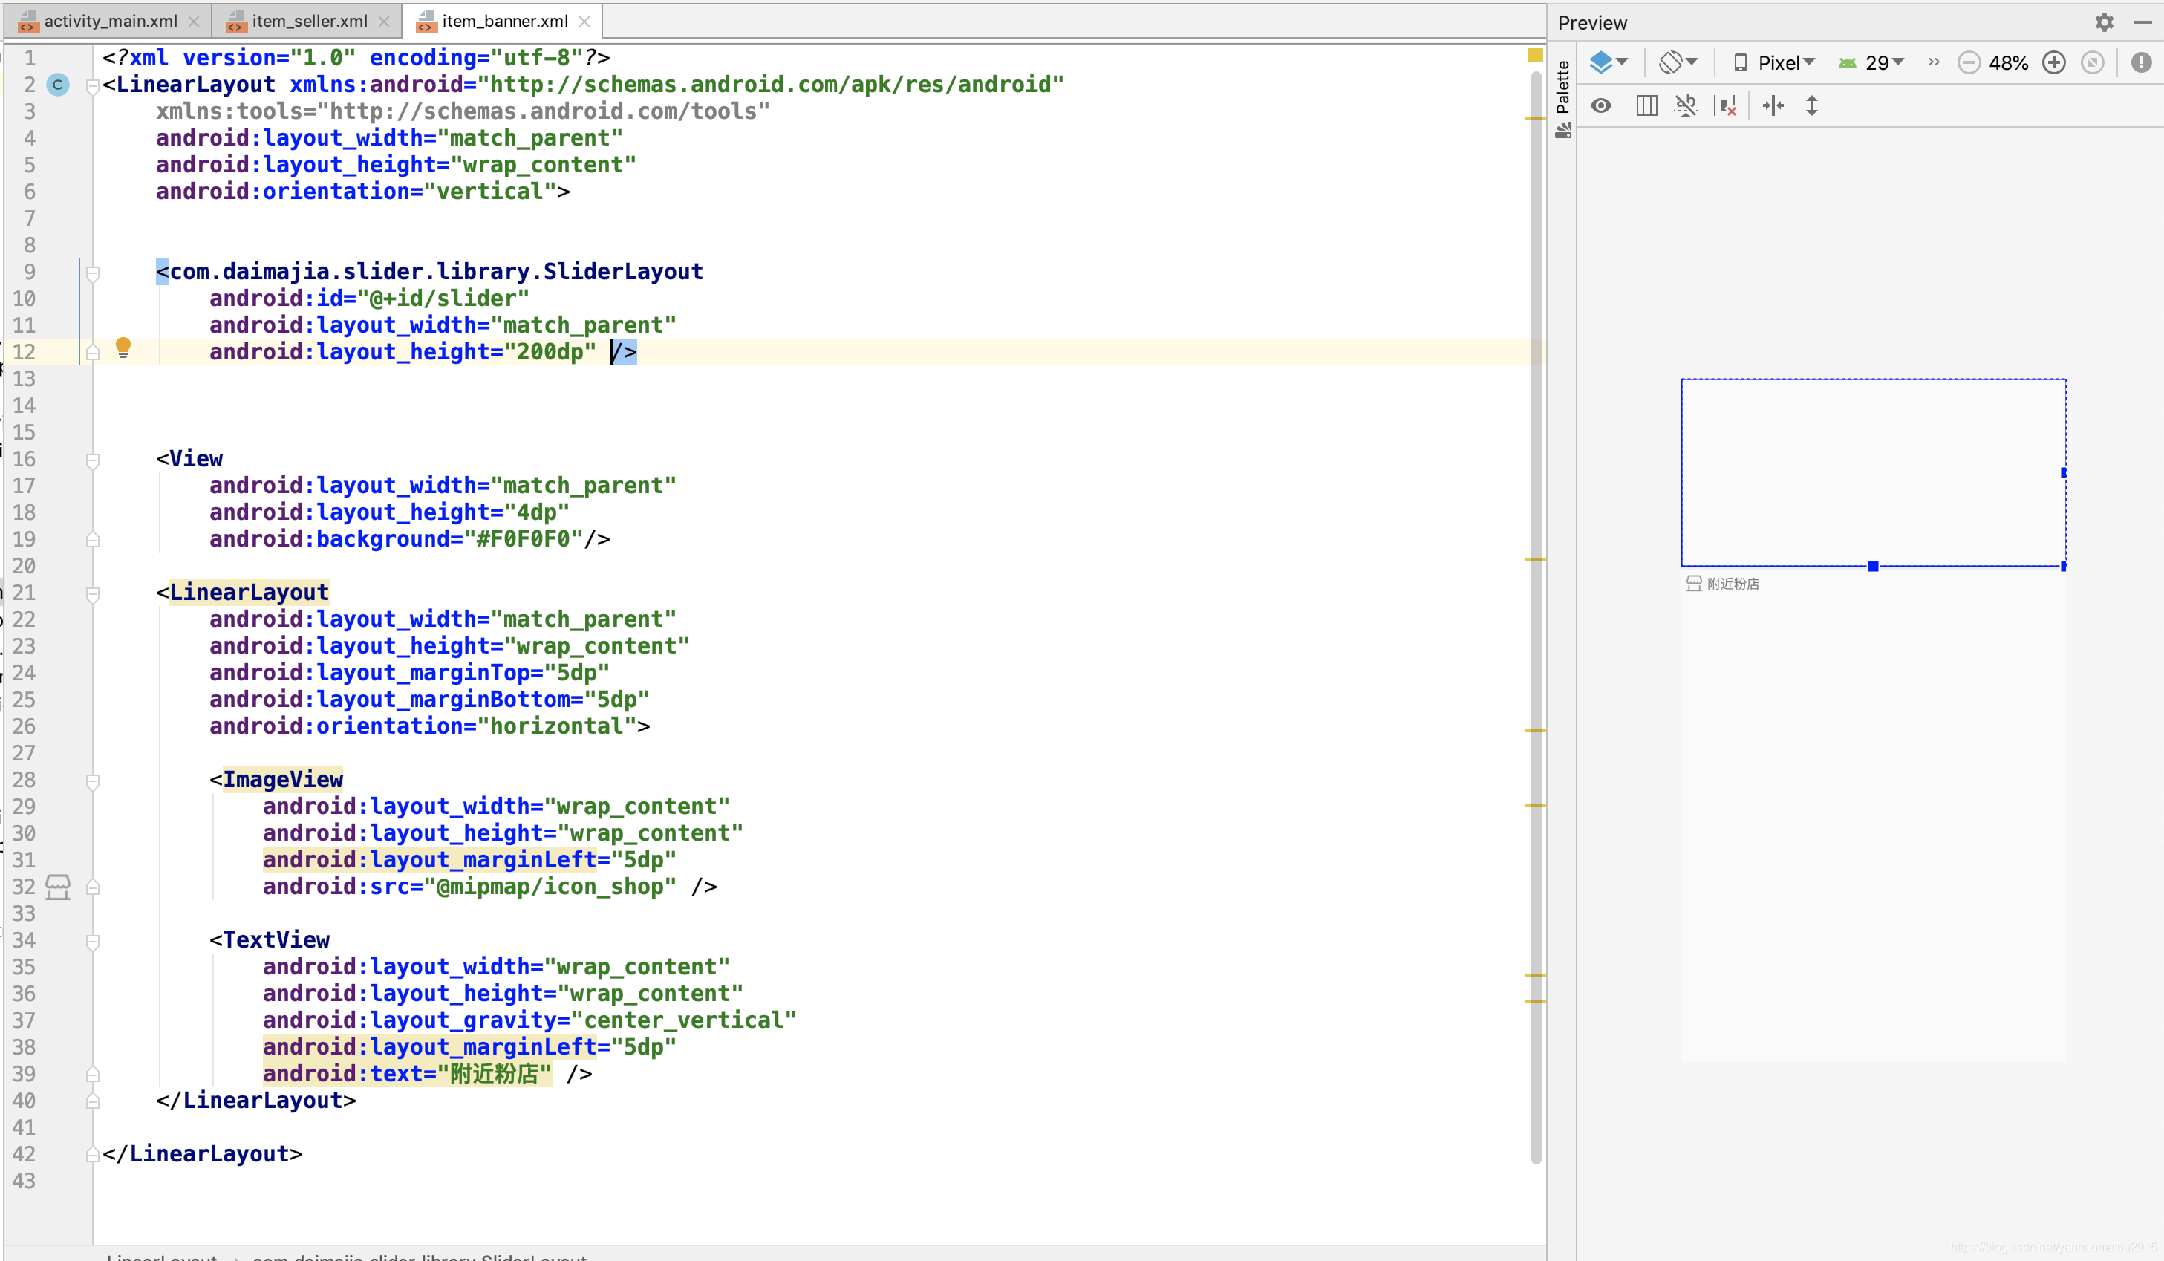Switch to item_seller.xml tab
The image size is (2164, 1261).
(309, 22)
